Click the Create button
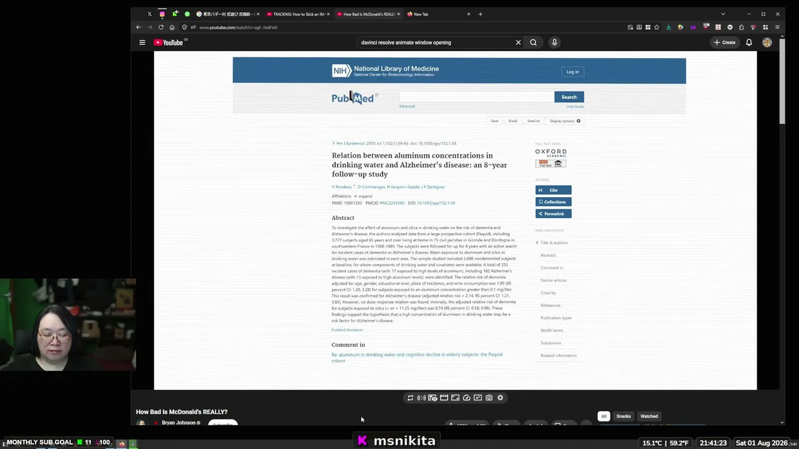The height and width of the screenshot is (449, 799). click(725, 42)
